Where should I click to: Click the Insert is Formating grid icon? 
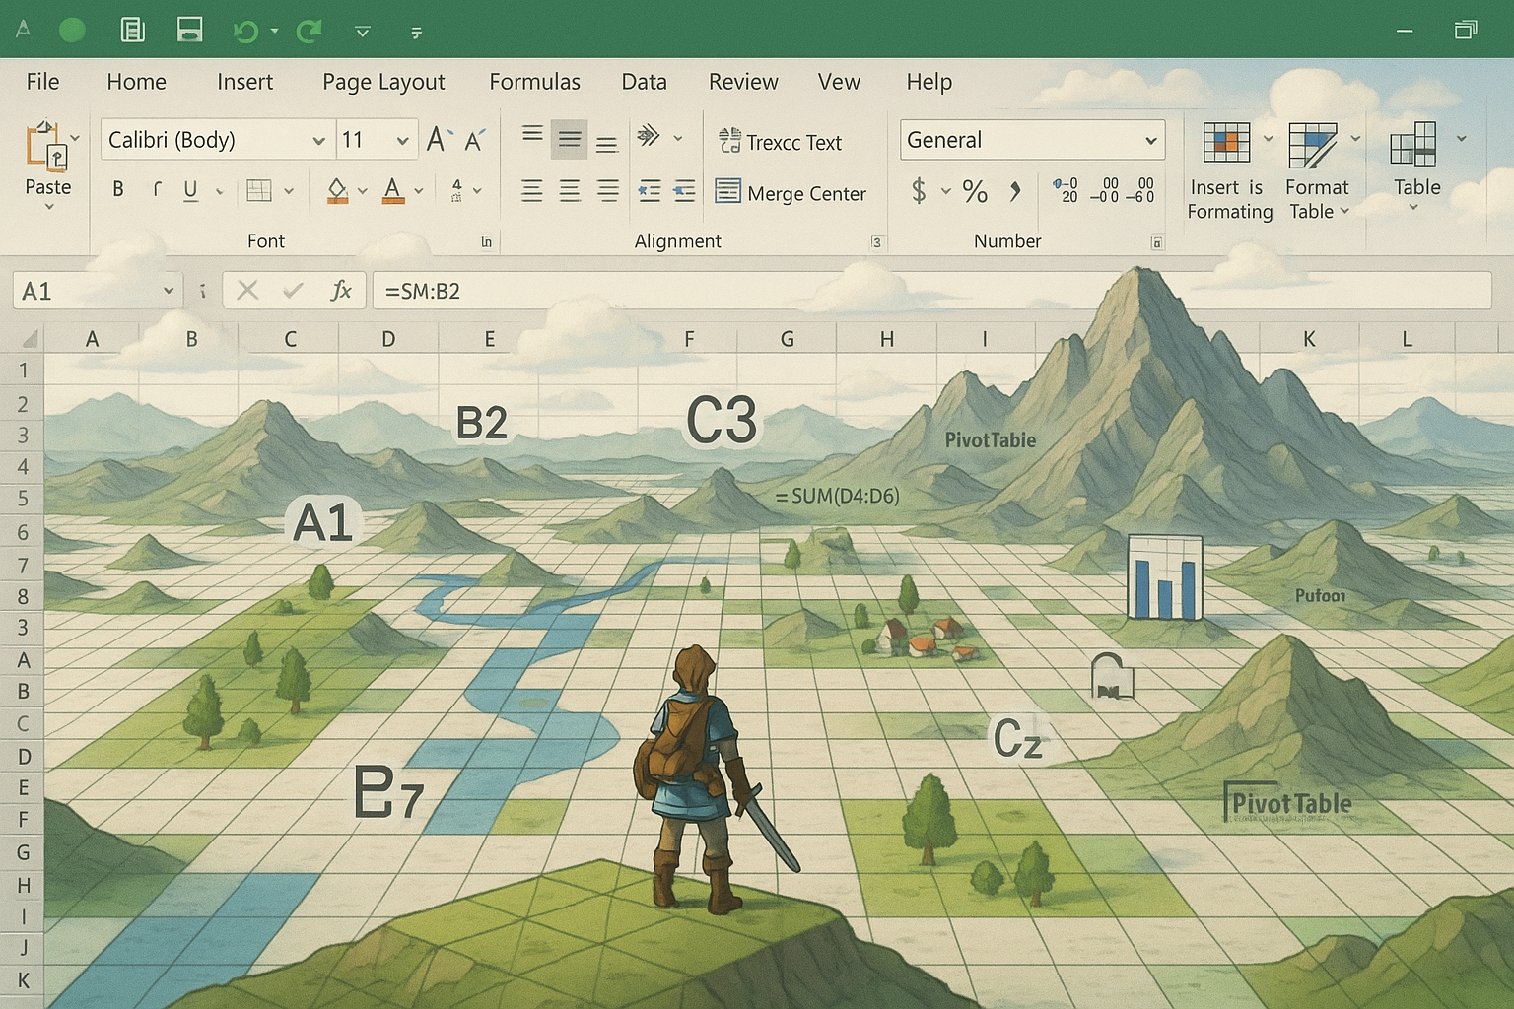1226,143
